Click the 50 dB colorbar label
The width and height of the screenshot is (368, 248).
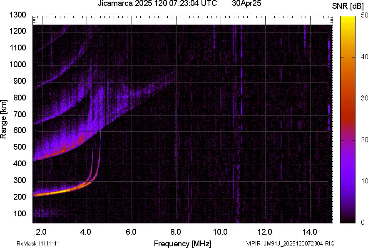pyautogui.click(x=364, y=15)
